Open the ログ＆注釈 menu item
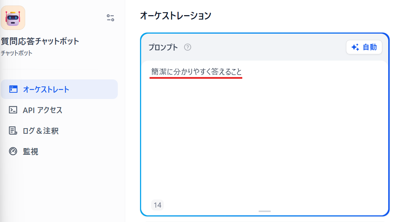The image size is (396, 222). point(59,130)
